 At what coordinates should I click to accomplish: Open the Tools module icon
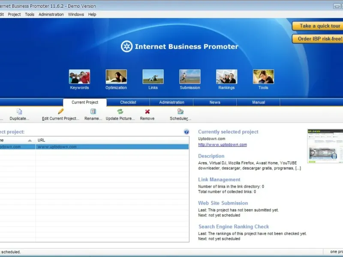click(x=263, y=77)
